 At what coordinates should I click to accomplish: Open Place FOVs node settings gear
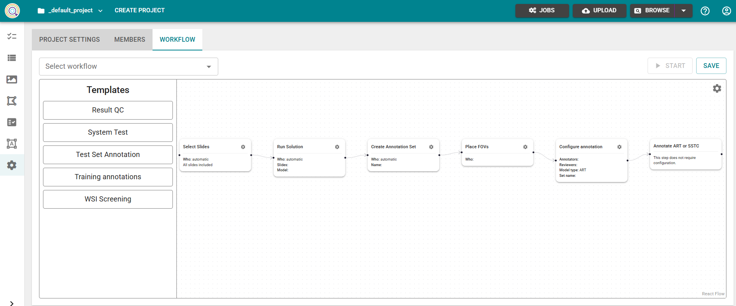[525, 147]
